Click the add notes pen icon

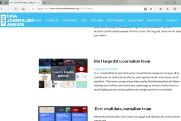(168, 9)
